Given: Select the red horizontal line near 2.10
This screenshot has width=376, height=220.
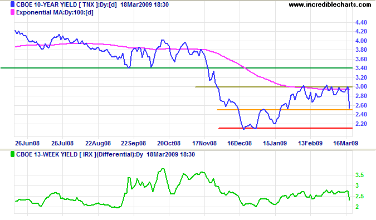Looking at the screenshot, I should pos(285,128).
